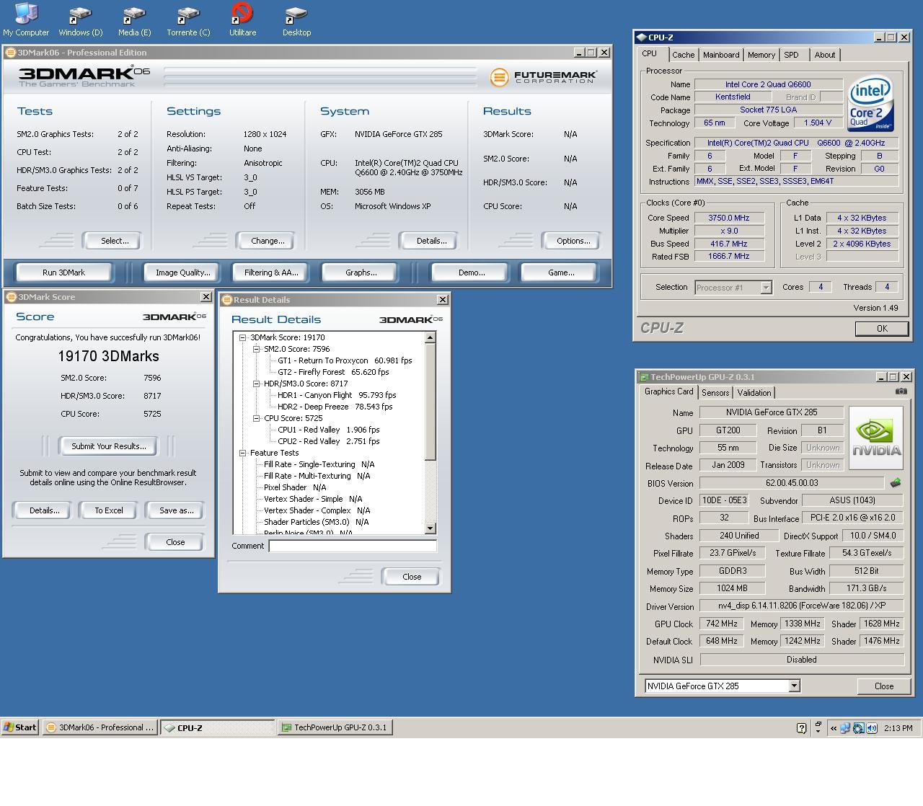Open My Computer desktop icon
Viewport: 923px width, 806px height.
[x=26, y=19]
